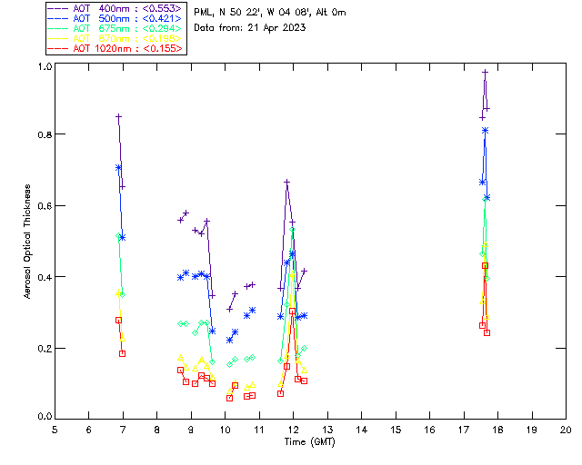Click the purple dashed line sample in legend
The image size is (582, 465).
click(x=58, y=8)
